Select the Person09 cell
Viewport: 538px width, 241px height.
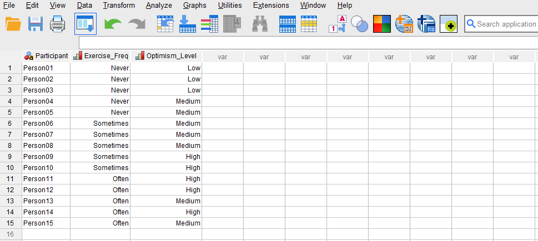click(46, 157)
